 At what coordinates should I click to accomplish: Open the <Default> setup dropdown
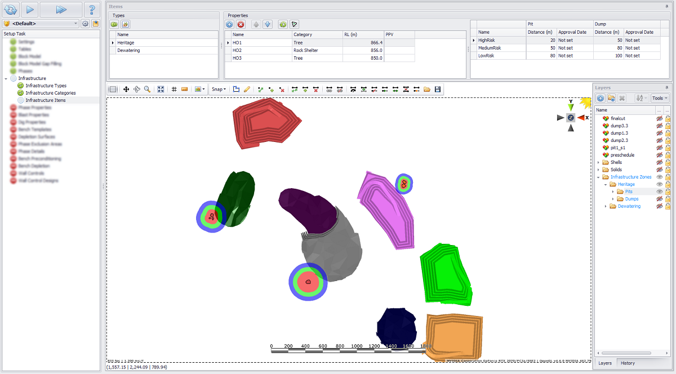[x=41, y=24]
